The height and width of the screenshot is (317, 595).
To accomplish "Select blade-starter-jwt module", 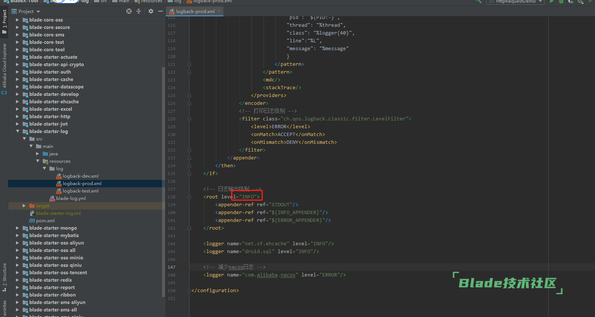I will (x=48, y=124).
